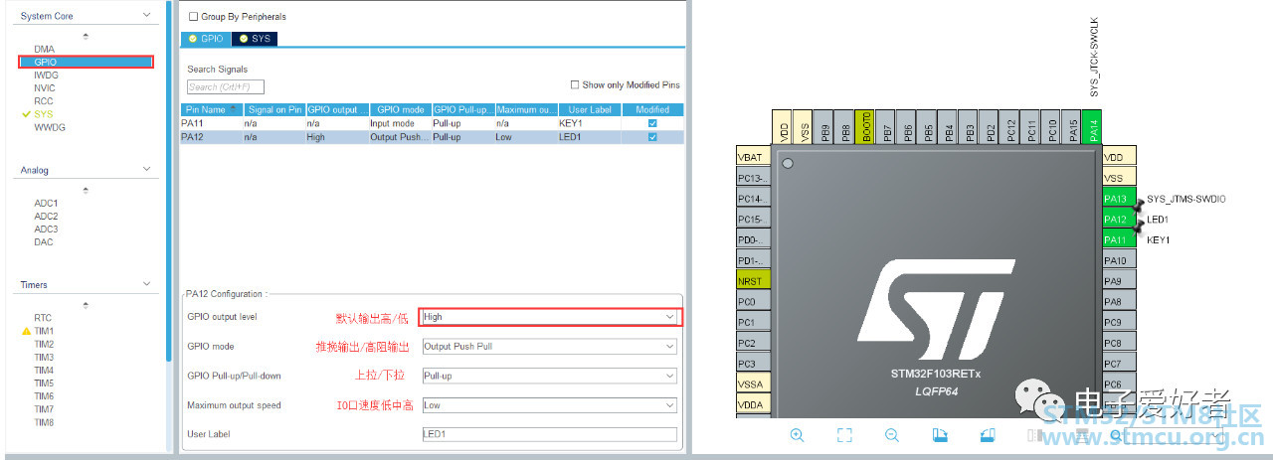The image size is (1273, 460).
Task: Rotate the chip view clockwise
Action: click(940, 435)
